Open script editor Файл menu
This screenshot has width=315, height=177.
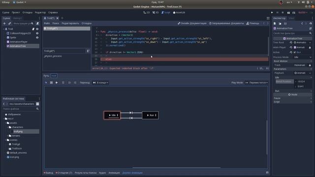47,23
